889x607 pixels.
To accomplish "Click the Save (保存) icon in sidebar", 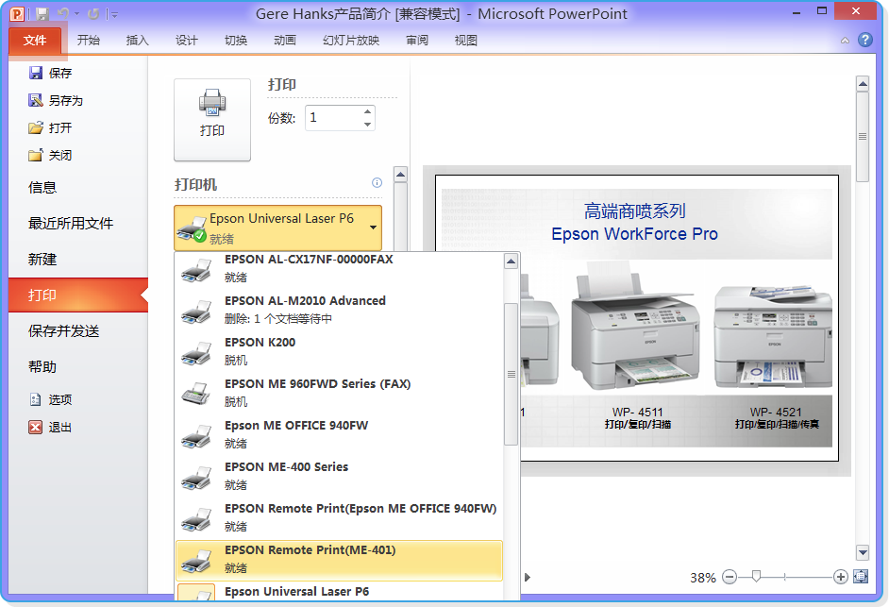I will [x=36, y=73].
